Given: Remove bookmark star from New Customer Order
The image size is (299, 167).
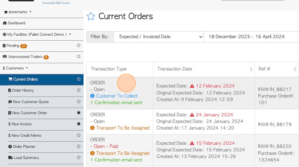Looking at the screenshot, I should [x=79, y=113].
